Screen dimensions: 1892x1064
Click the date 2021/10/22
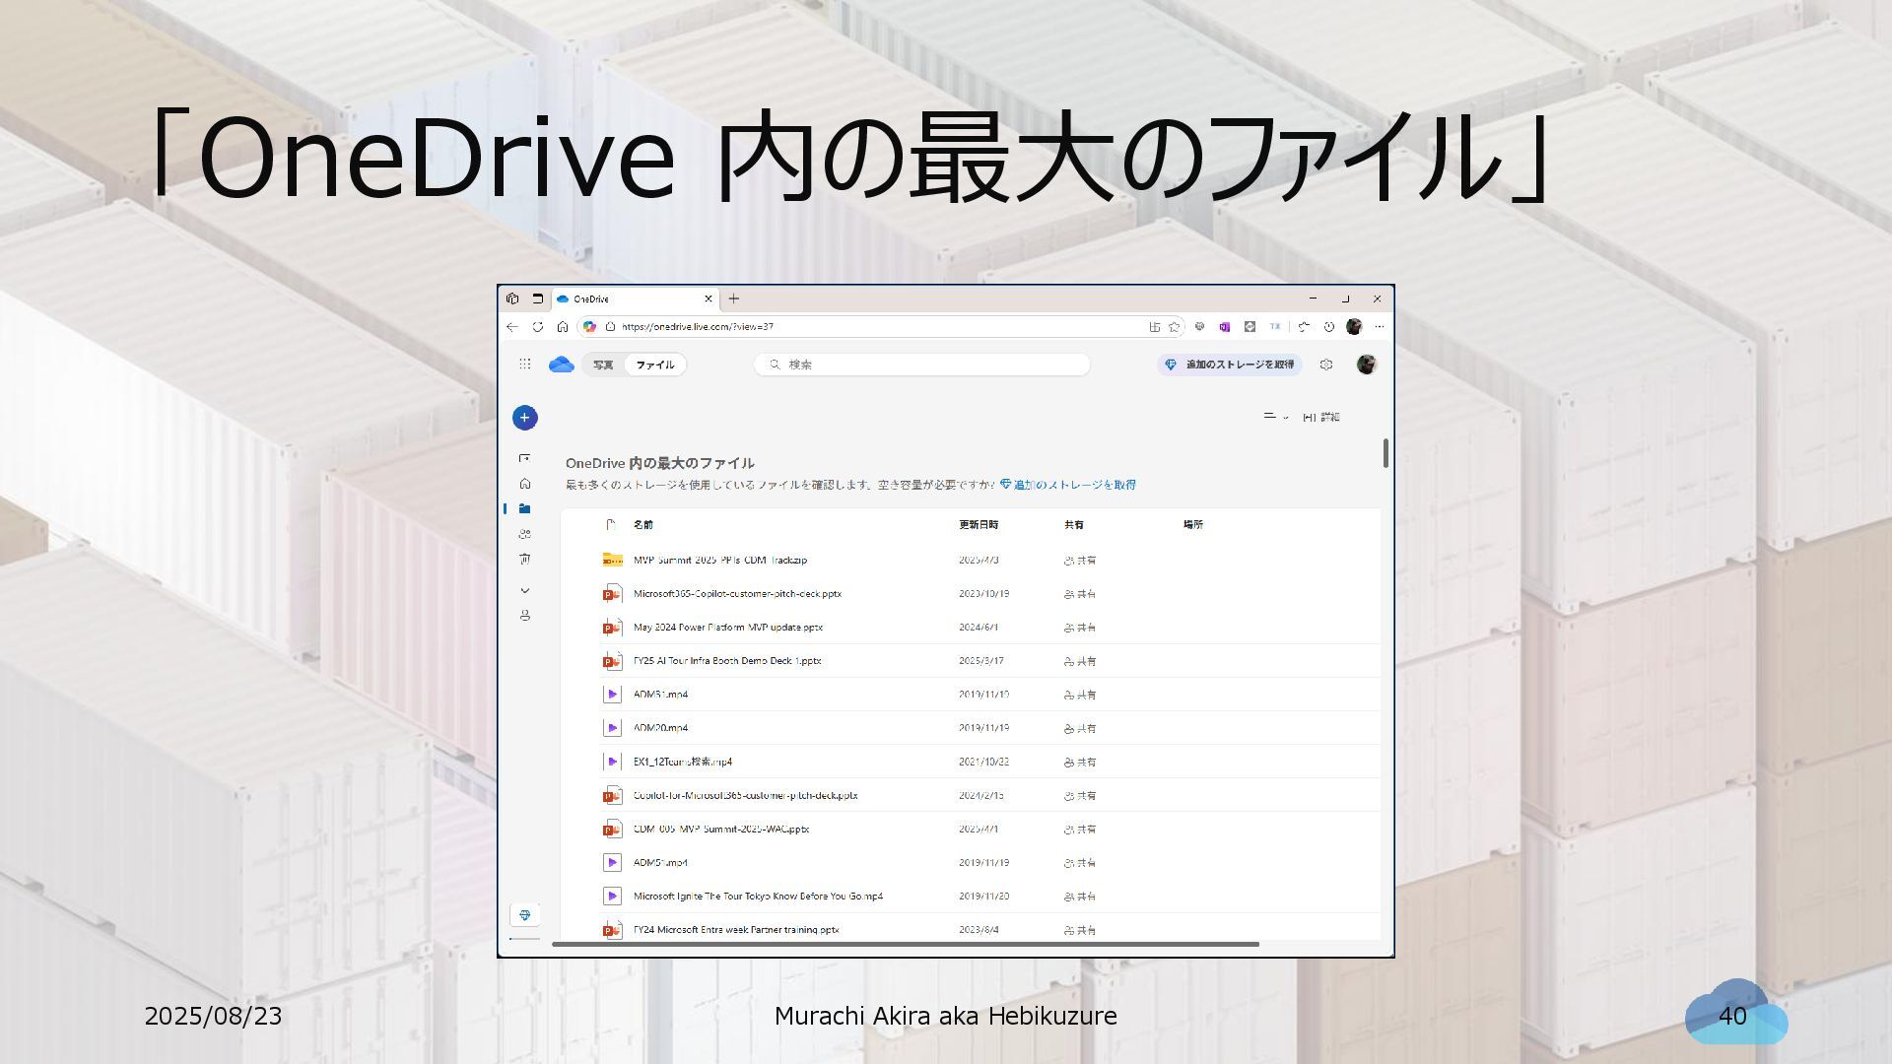pyautogui.click(x=983, y=762)
